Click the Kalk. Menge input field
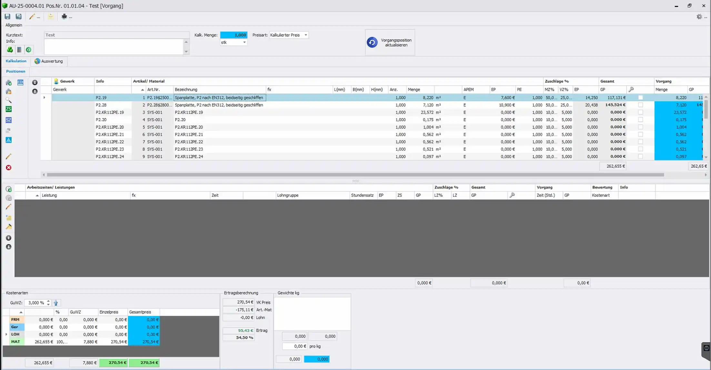Screen dimensions: 711x370 234,35
